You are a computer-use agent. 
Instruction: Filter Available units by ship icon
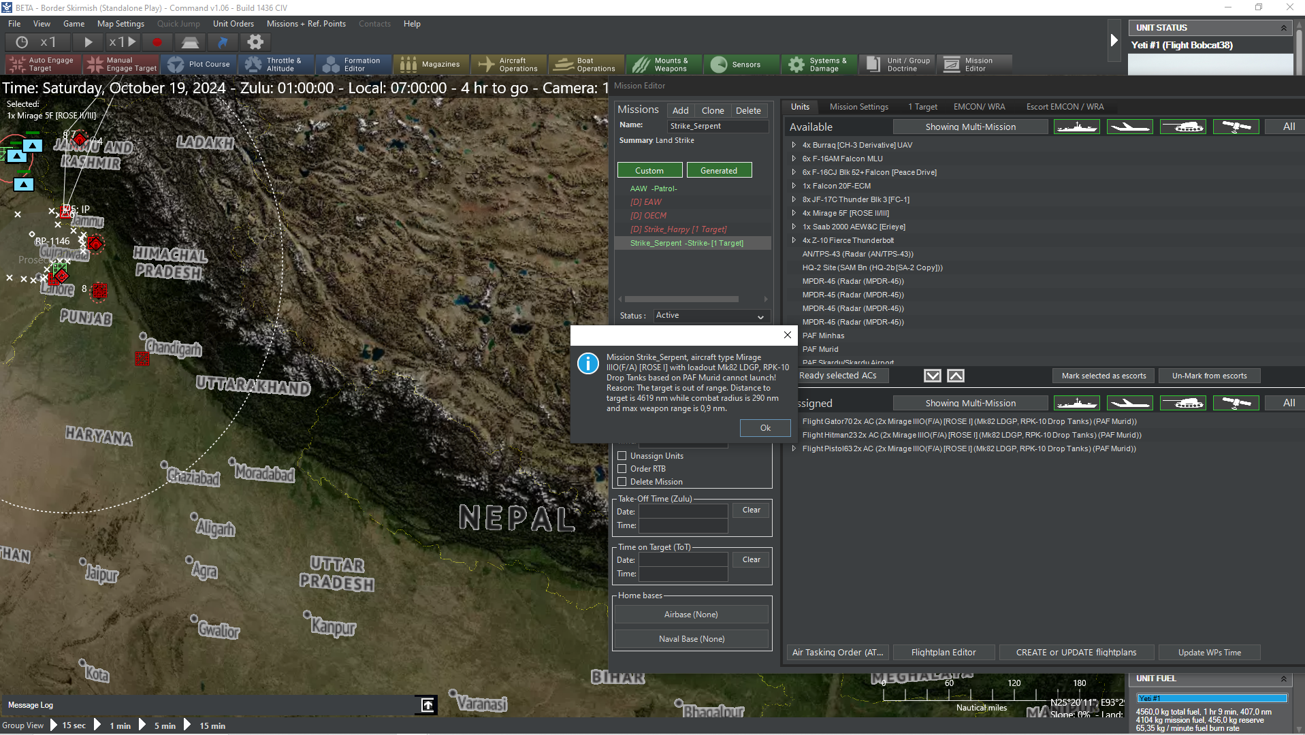tap(1076, 127)
